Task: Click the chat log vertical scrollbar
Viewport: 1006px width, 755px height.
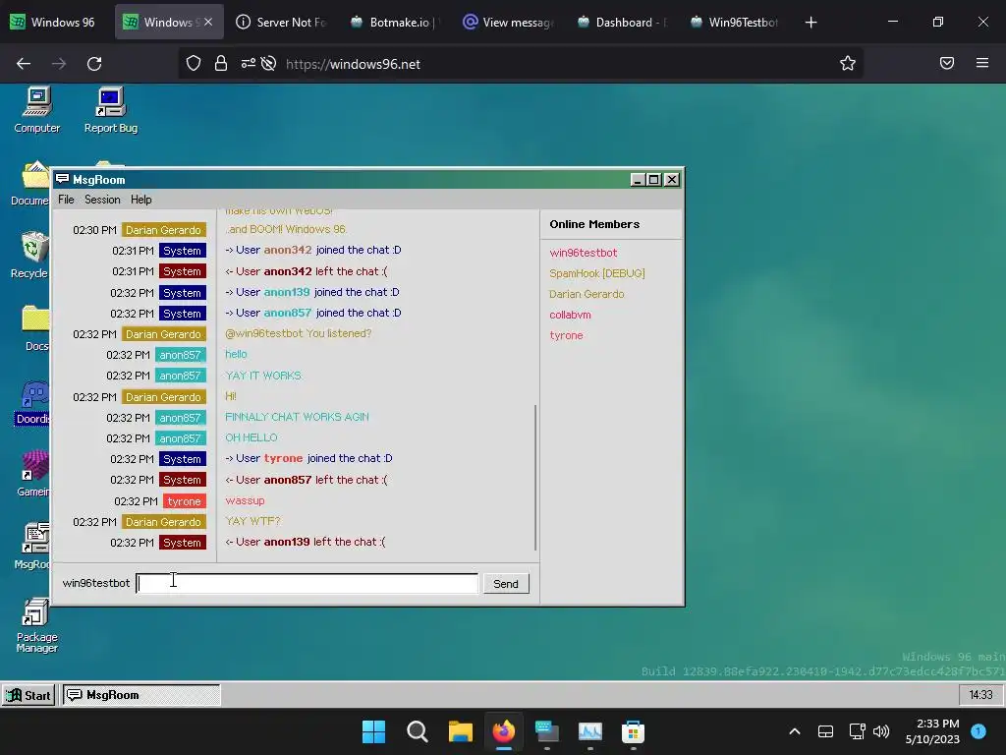Action: (x=535, y=477)
